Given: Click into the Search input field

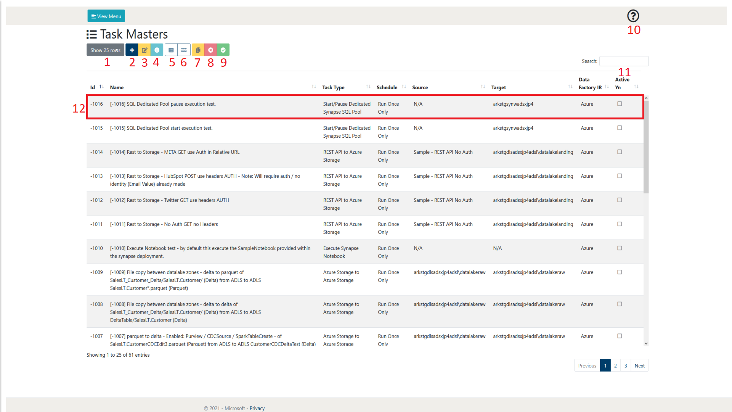Looking at the screenshot, I should point(624,61).
